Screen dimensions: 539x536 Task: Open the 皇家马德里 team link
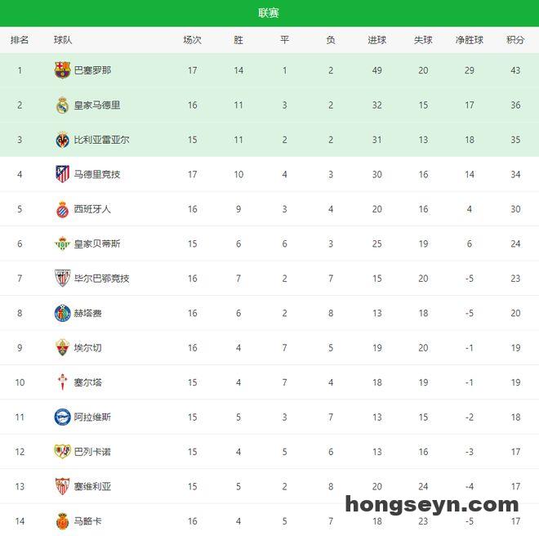click(x=97, y=105)
